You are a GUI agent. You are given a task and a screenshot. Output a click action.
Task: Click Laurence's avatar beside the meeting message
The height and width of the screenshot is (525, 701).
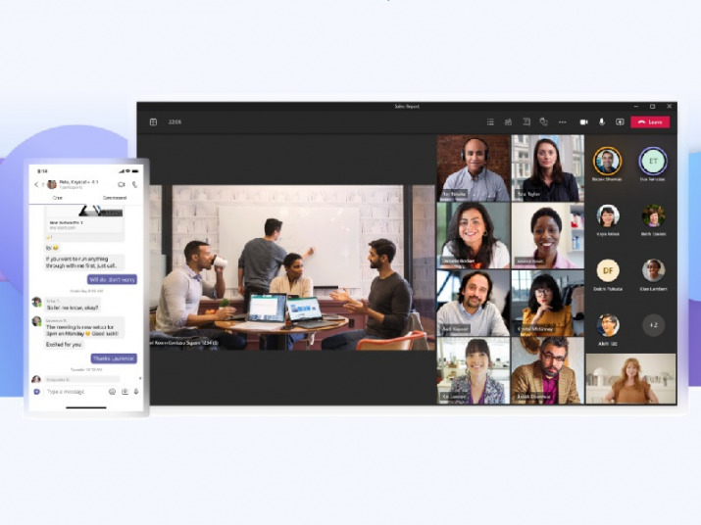[x=36, y=321]
